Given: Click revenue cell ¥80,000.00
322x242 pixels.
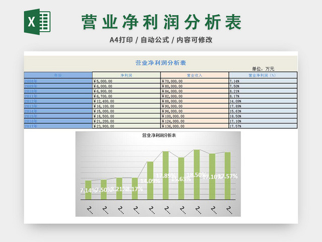Looking at the screenshot, I should [195, 86].
